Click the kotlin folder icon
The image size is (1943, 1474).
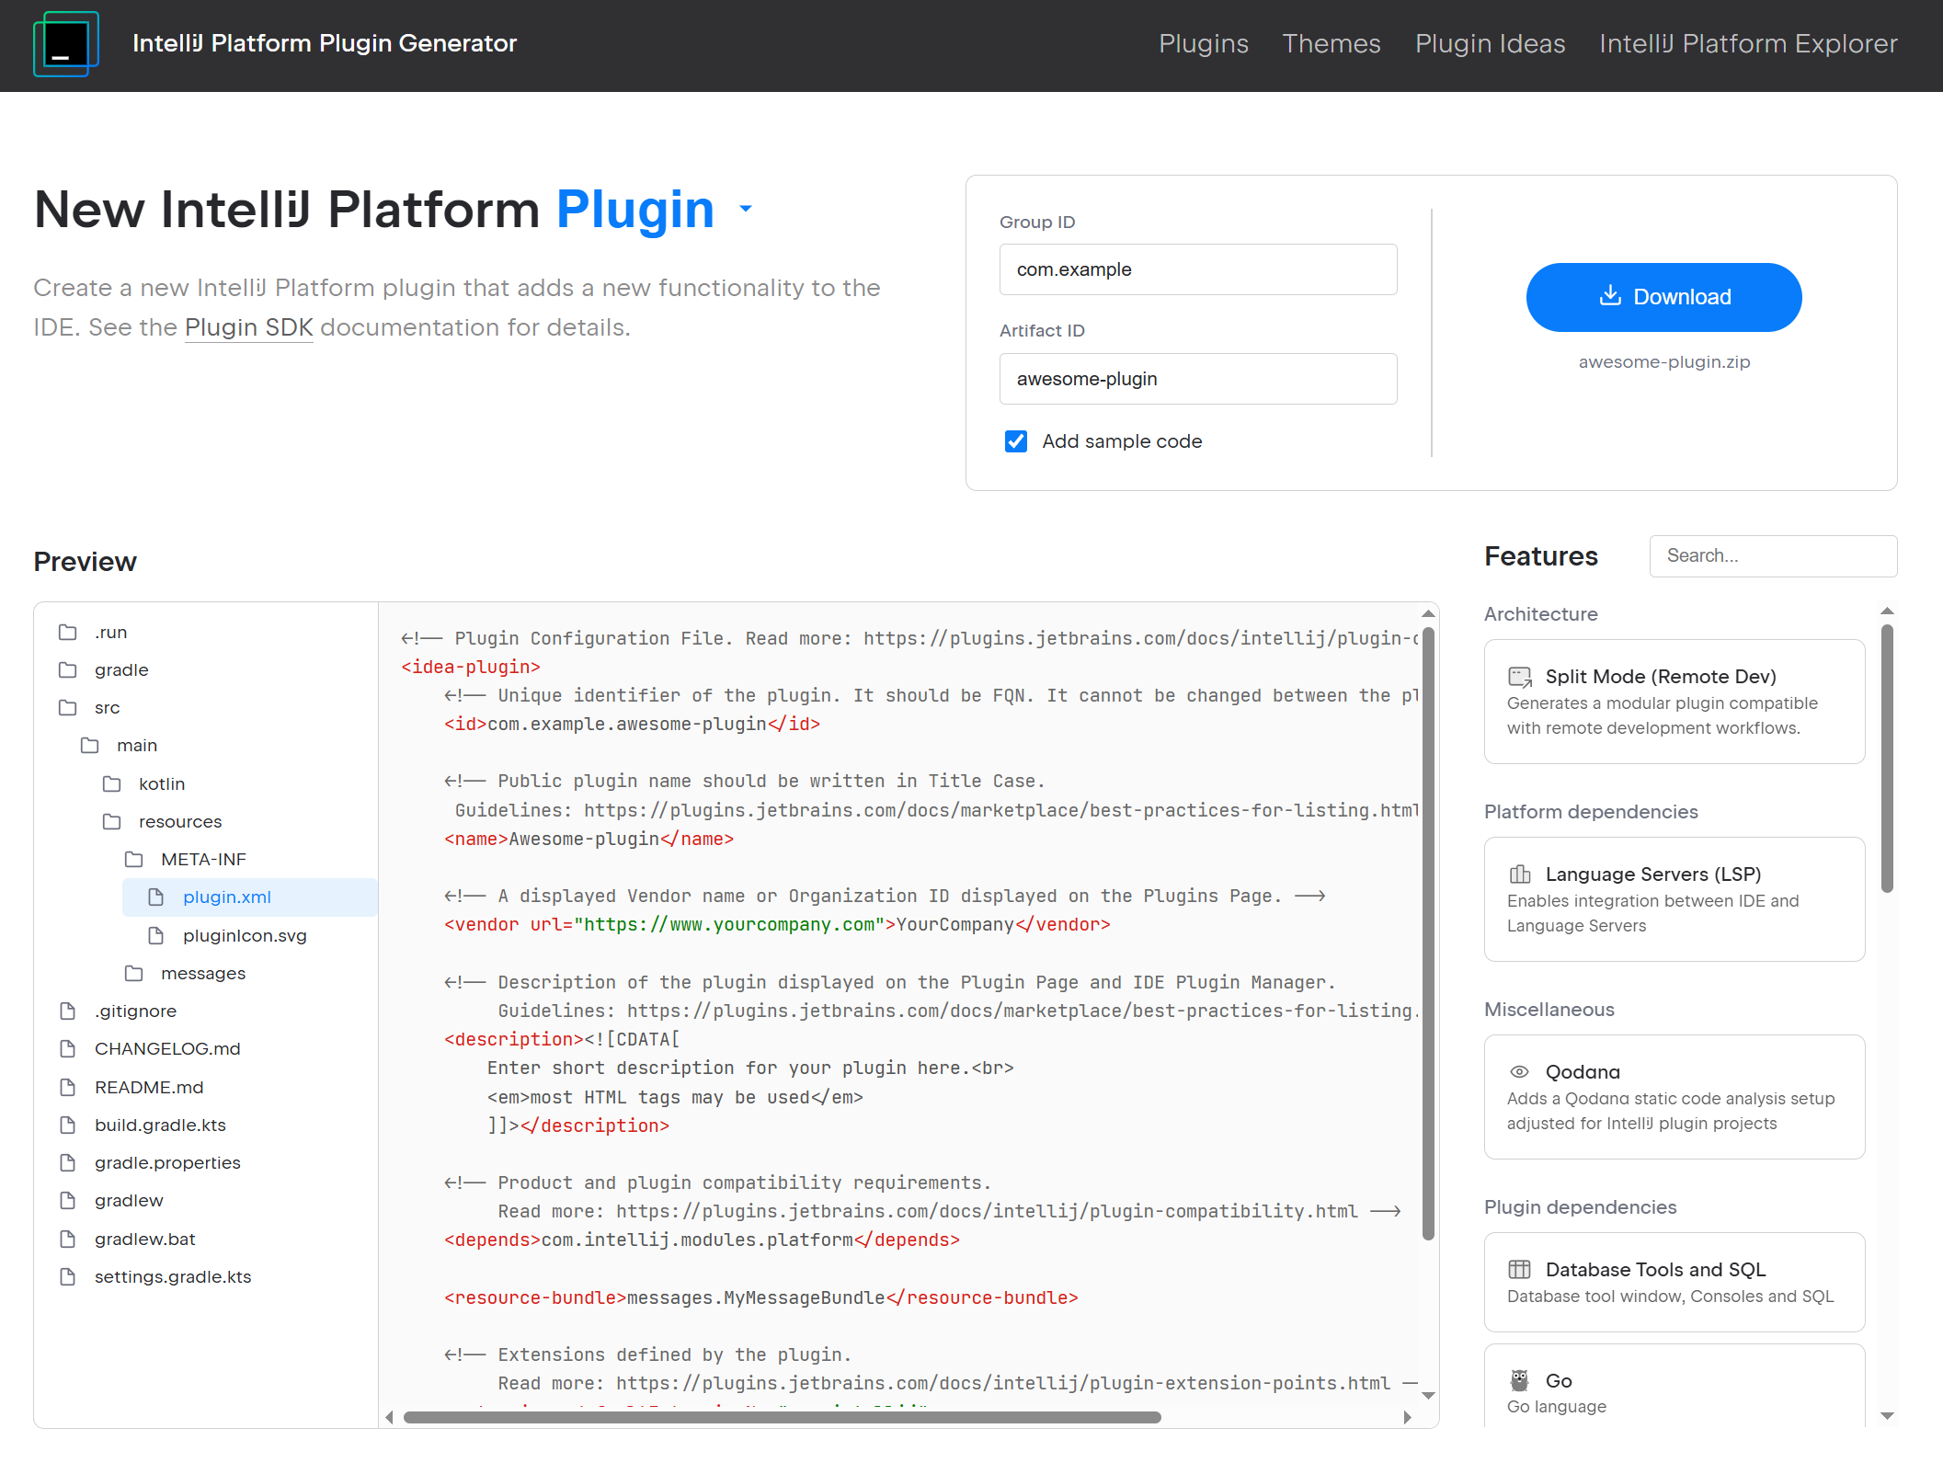112,784
